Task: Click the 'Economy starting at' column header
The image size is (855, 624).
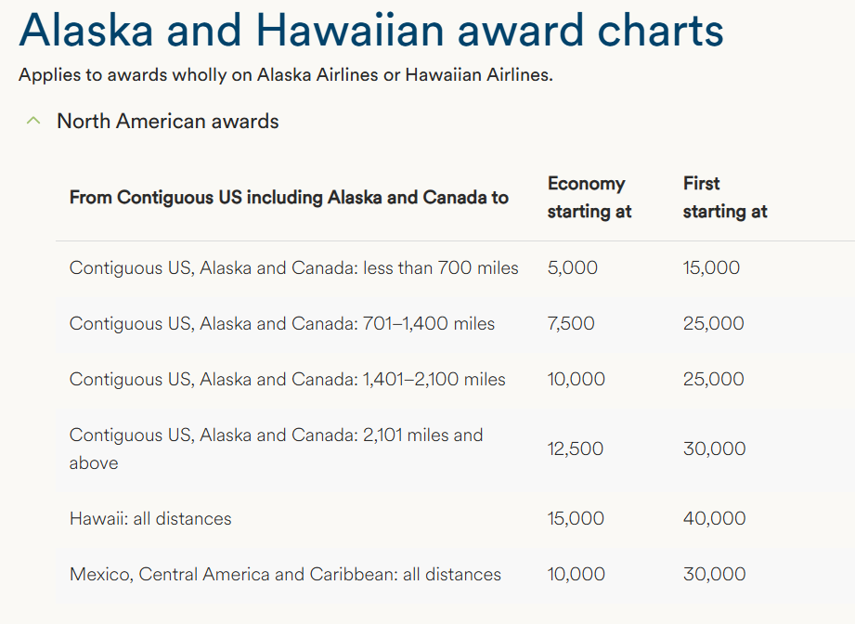Action: click(589, 197)
